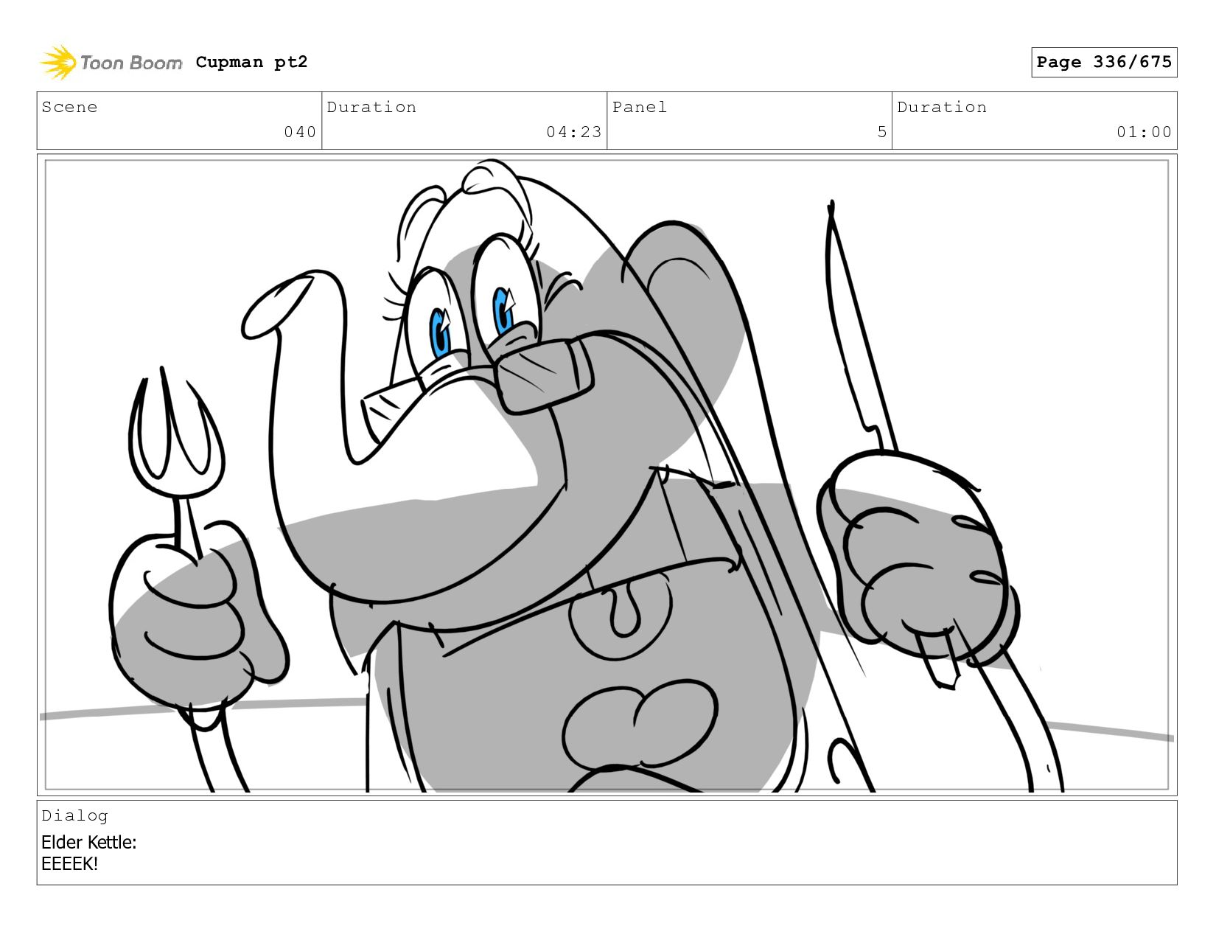The image size is (1216, 940).
Task: Select the scene number "040"
Action: 300,132
